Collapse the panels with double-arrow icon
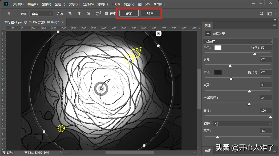This screenshot has height=156, width=279. pyautogui.click(x=275, y=20)
